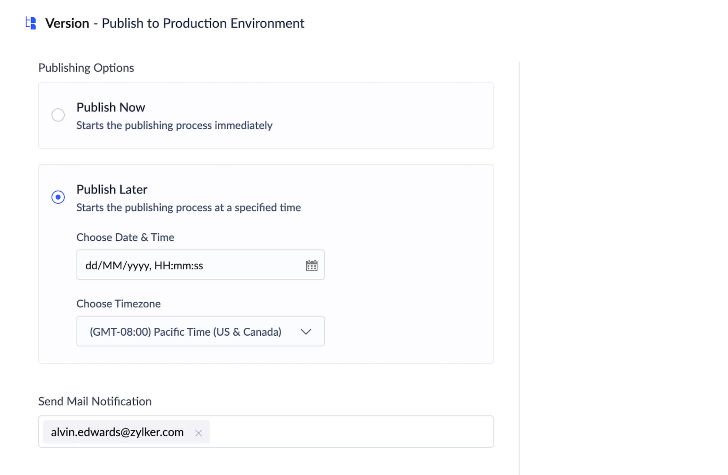
Task: Click the Publish Now option card
Action: tap(380, 116)
